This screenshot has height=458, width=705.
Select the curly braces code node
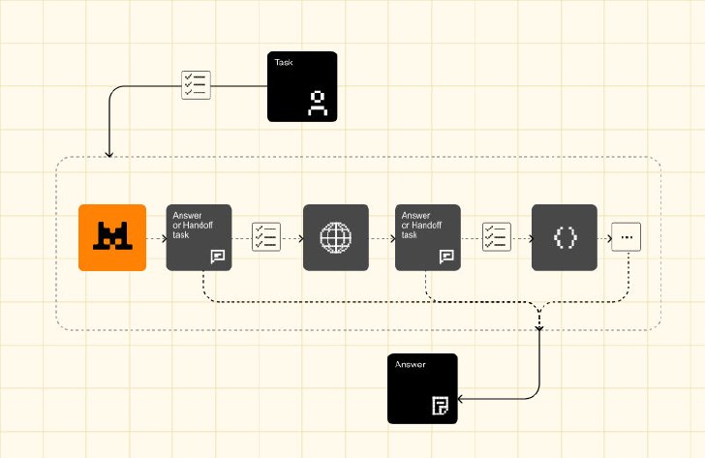click(565, 238)
